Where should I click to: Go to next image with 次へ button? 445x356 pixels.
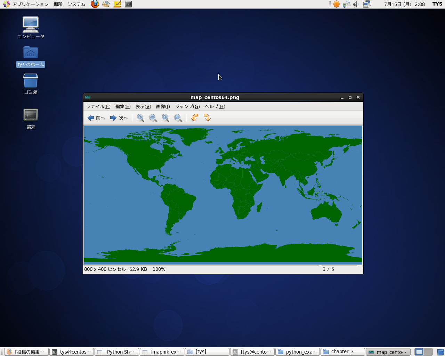tap(119, 118)
